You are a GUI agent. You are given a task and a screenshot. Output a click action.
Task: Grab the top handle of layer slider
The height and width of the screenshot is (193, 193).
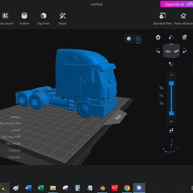[x=171, y=83]
